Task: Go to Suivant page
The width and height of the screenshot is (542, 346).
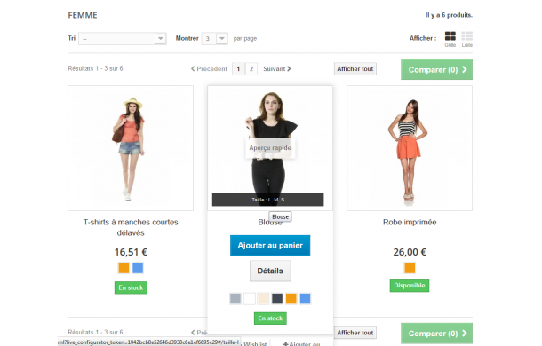Action: [277, 68]
